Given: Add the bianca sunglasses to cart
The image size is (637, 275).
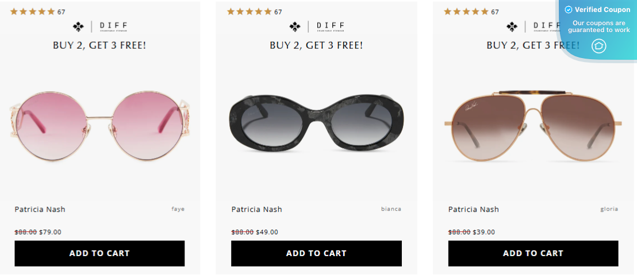Looking at the screenshot, I should pyautogui.click(x=316, y=253).
